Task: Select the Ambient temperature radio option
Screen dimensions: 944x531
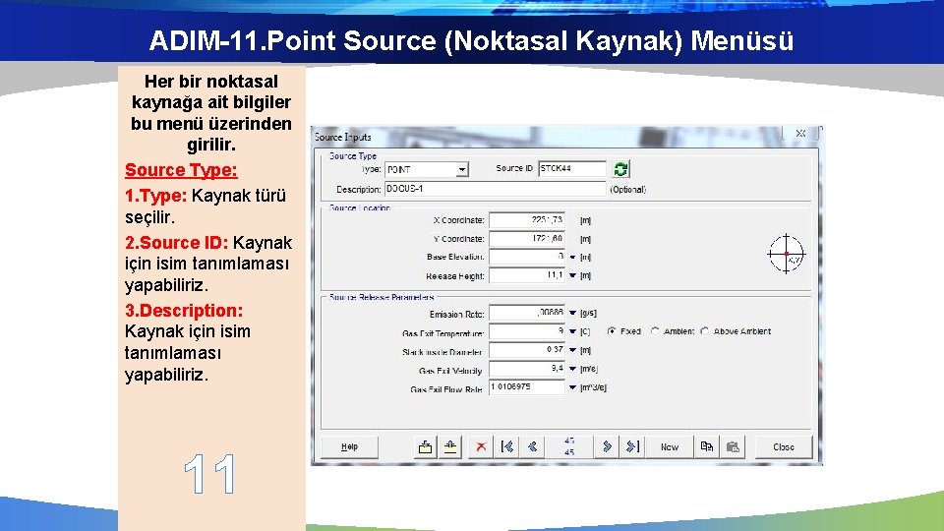Action: [x=655, y=331]
